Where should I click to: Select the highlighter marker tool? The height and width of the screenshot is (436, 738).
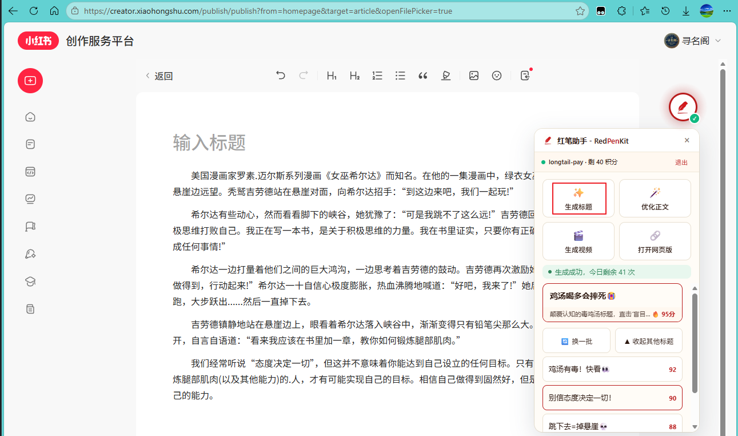[446, 76]
